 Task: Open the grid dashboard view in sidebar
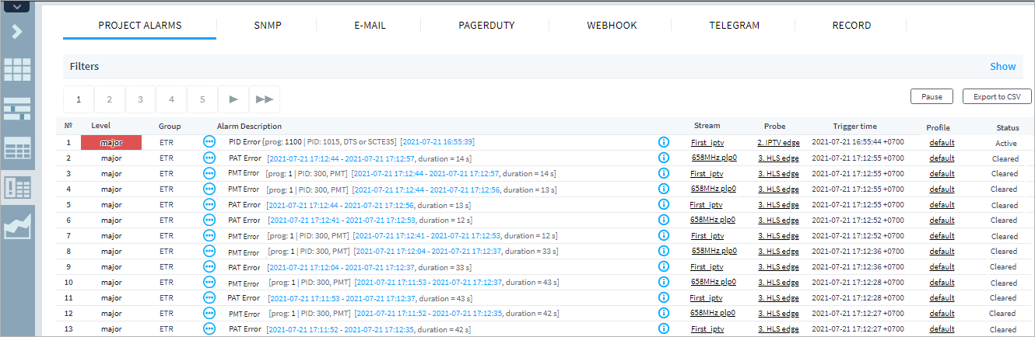17,69
